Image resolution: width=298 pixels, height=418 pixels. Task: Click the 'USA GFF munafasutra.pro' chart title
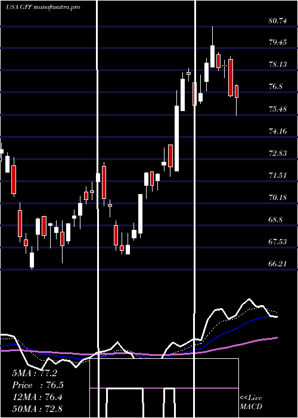pyautogui.click(x=43, y=7)
